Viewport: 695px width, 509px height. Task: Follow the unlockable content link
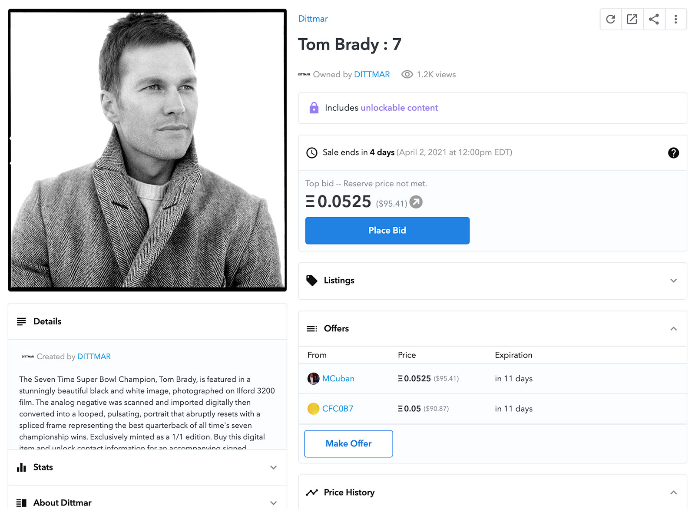click(x=399, y=108)
